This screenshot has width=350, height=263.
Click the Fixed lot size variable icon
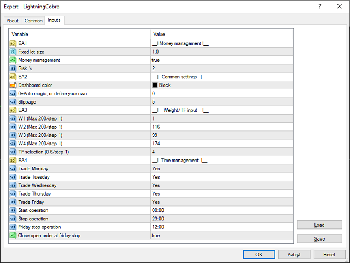coord(13,52)
